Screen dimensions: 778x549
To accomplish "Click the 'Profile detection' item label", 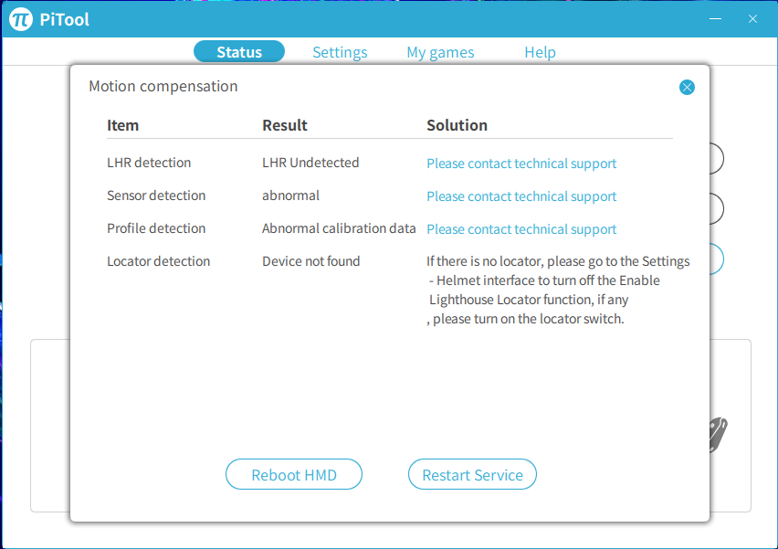I will point(156,228).
